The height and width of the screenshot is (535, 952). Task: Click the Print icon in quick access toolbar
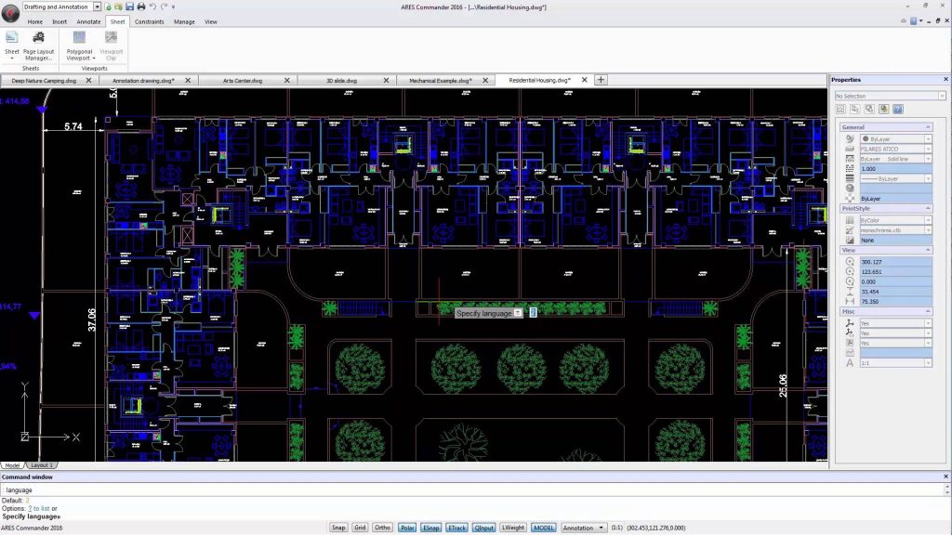tap(141, 7)
